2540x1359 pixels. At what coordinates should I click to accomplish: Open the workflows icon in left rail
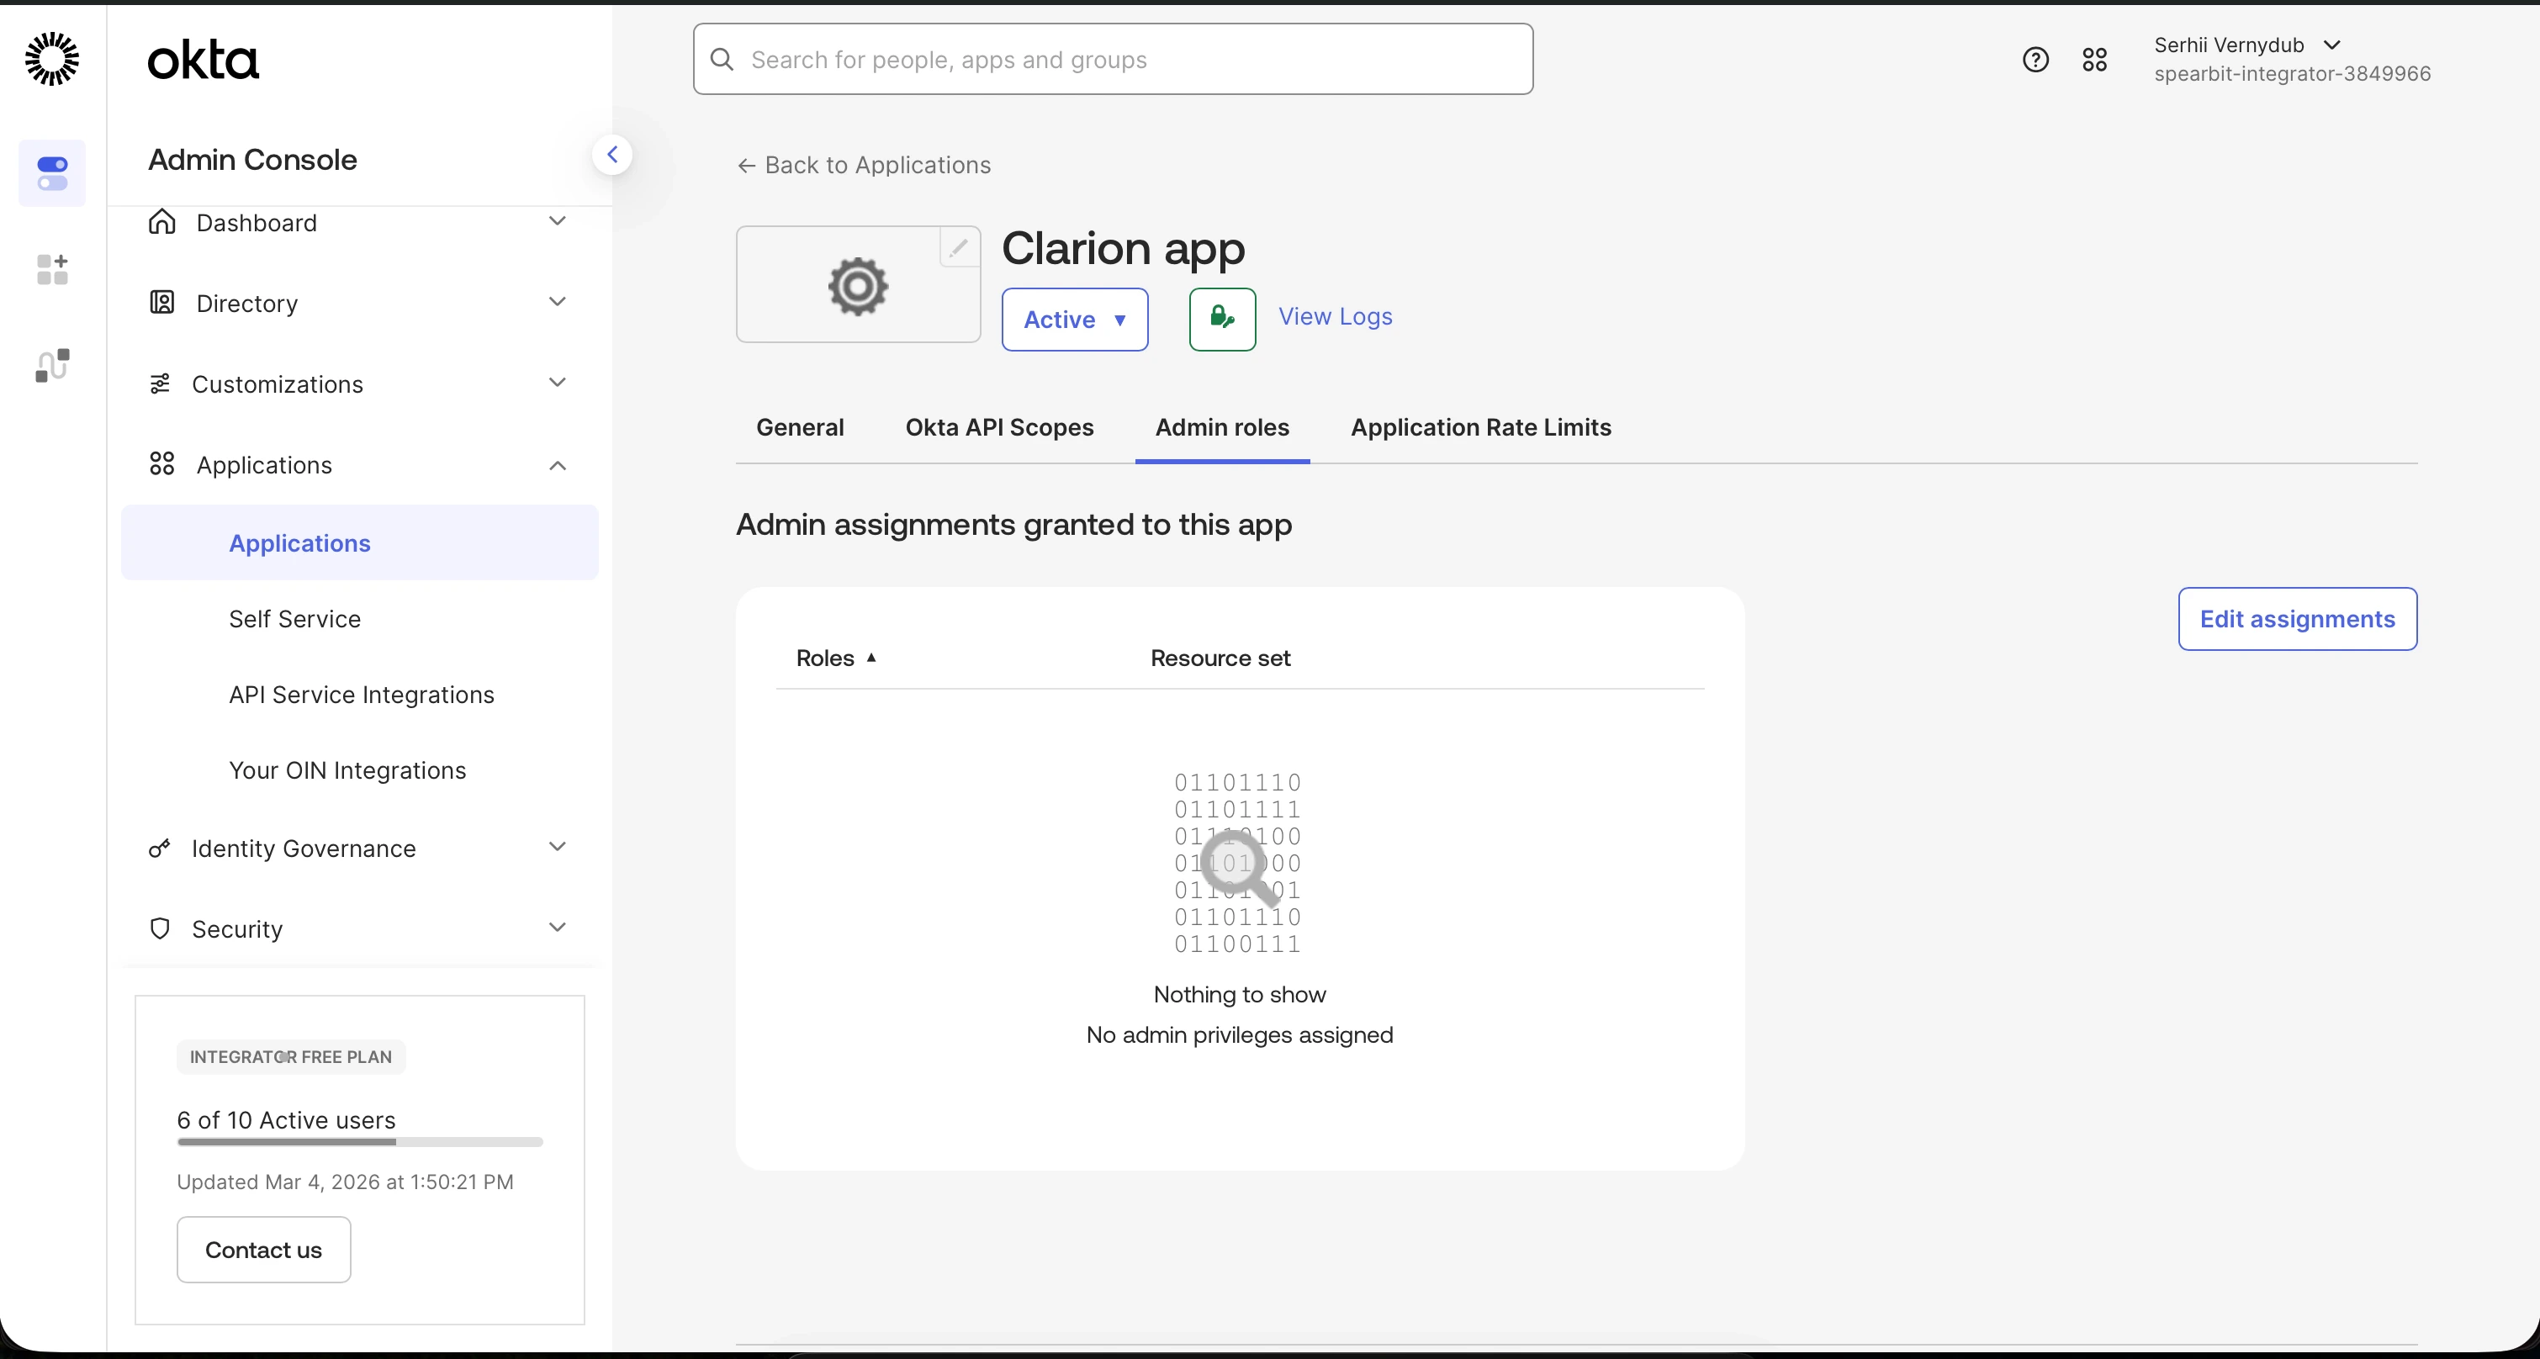coord(52,365)
